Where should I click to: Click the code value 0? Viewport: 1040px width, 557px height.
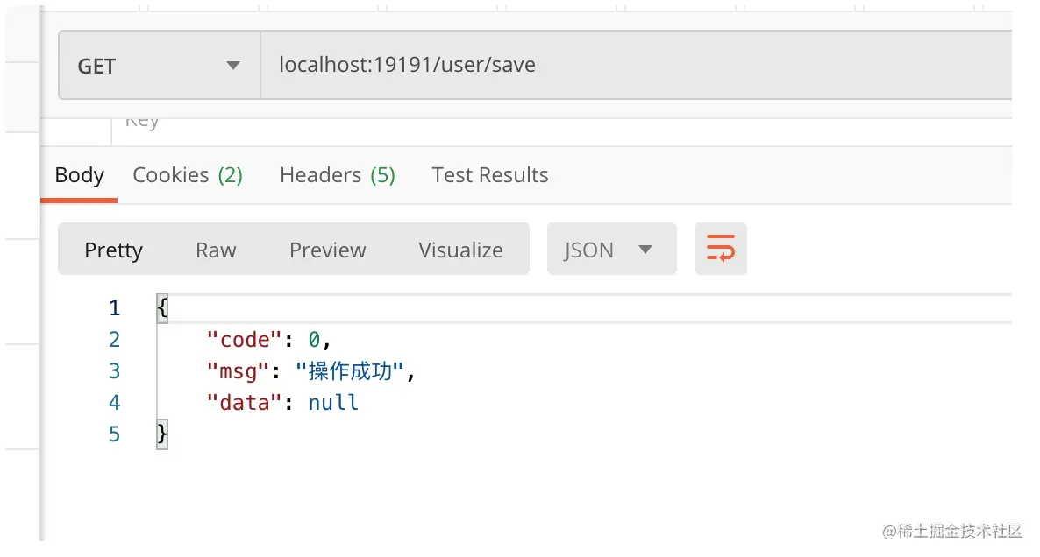pos(314,339)
